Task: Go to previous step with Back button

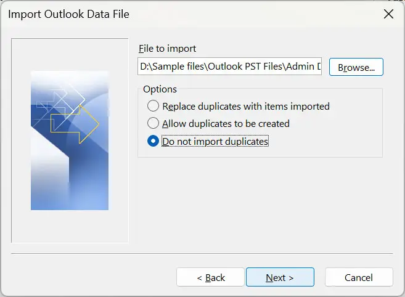Action: tap(210, 277)
